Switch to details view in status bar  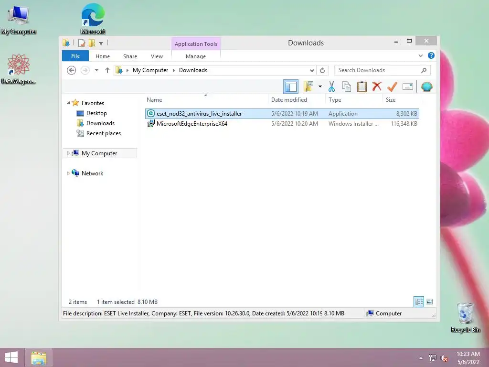click(418, 302)
